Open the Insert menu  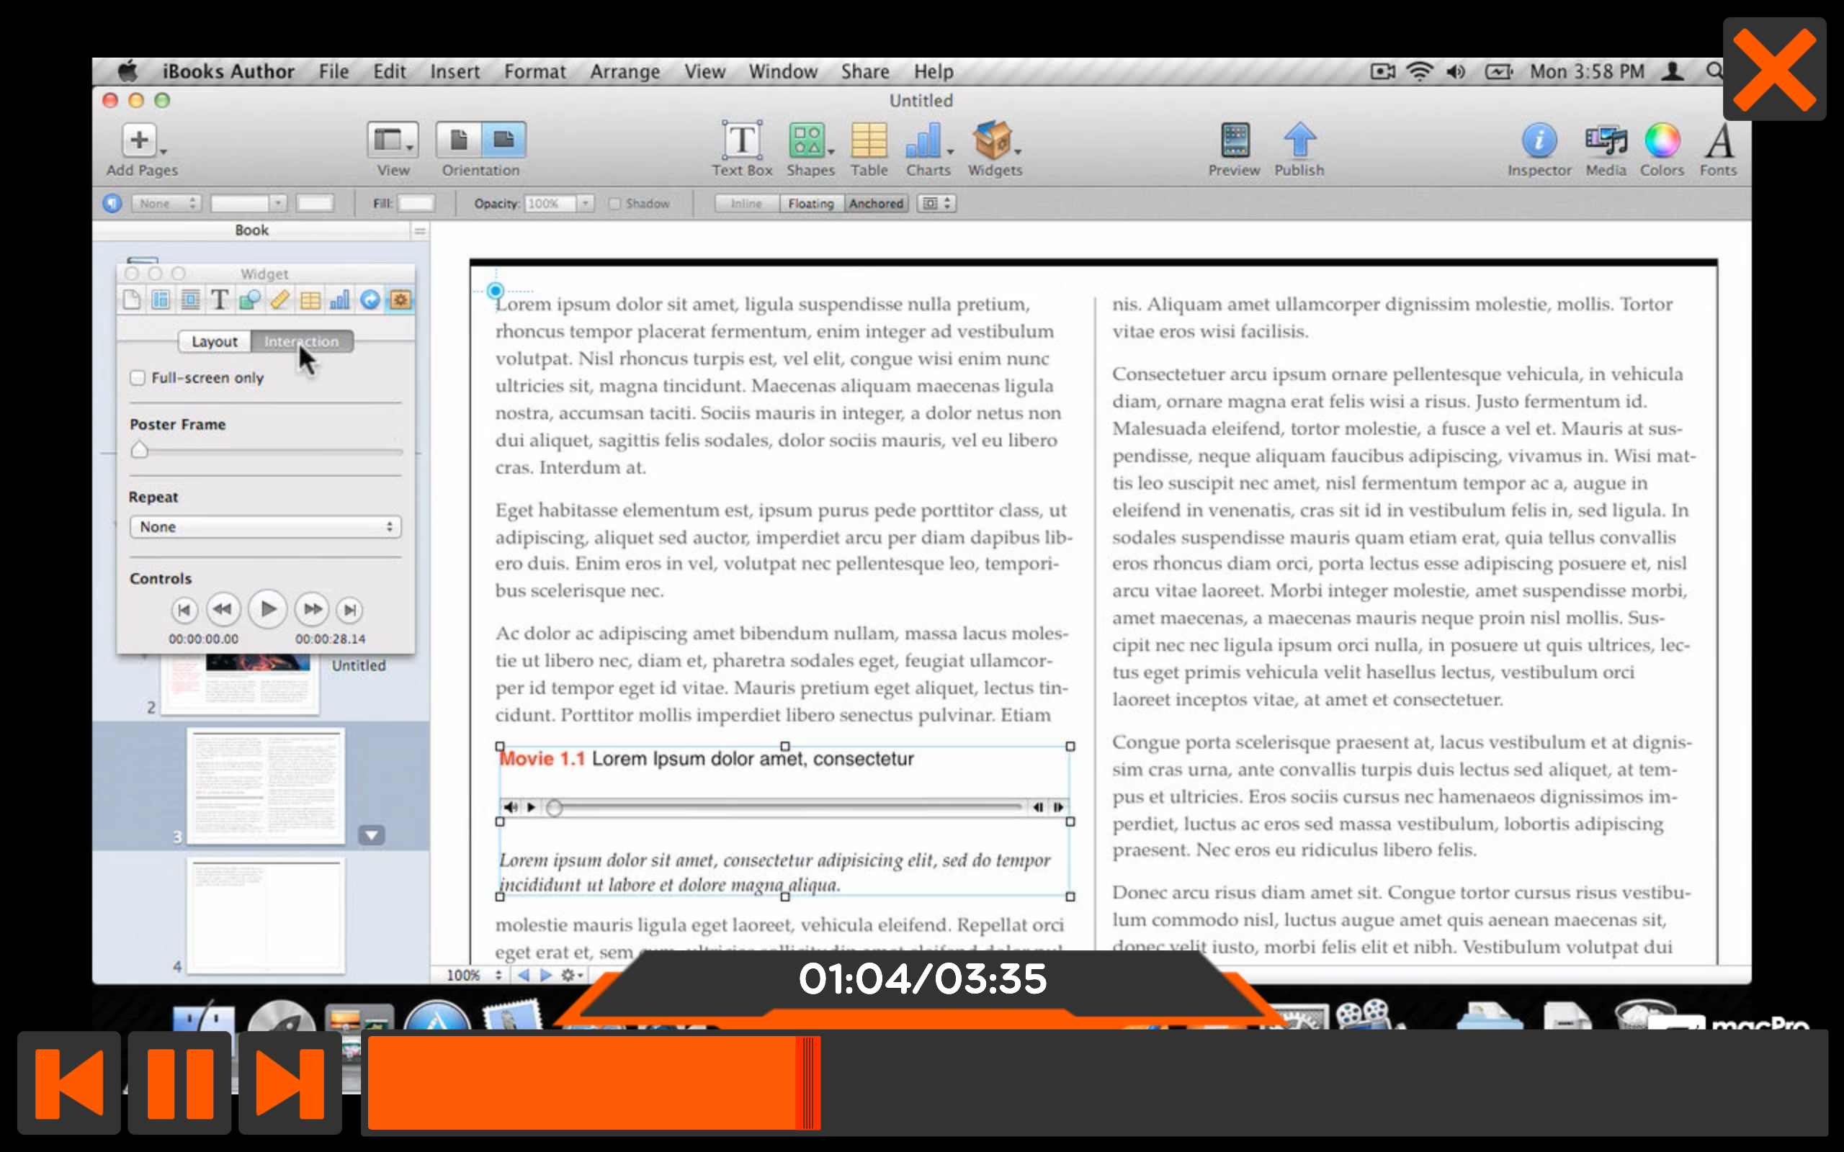pos(455,71)
